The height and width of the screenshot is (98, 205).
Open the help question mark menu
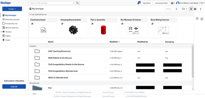[172, 3]
